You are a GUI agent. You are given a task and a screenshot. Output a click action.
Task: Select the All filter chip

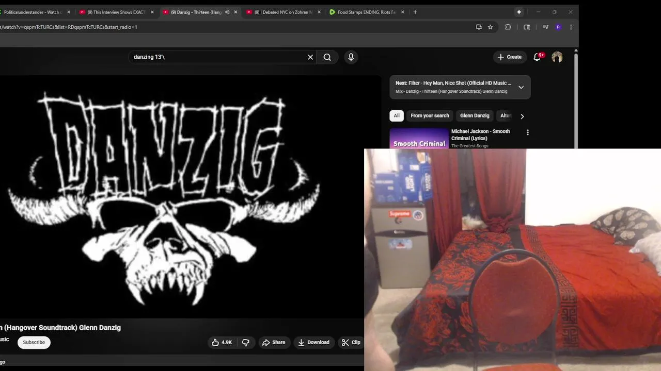pos(397,116)
